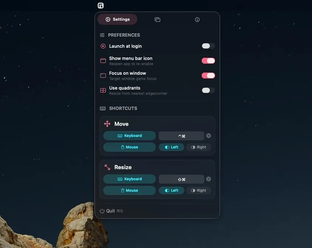Click the Move arrows icon
312x248 pixels.
[107, 124]
